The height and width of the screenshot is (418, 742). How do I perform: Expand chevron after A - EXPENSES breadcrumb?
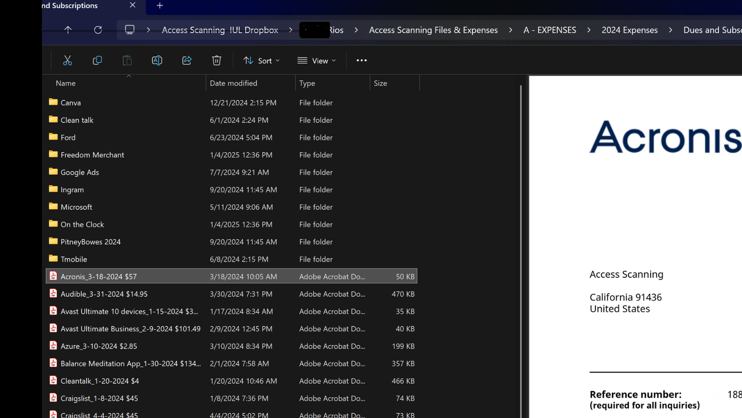pos(589,30)
